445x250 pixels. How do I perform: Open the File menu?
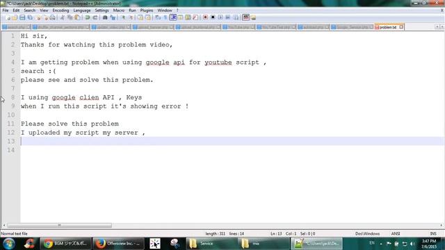[6, 10]
